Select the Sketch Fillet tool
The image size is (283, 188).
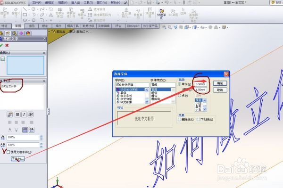pyautogui.click(x=42, y=20)
